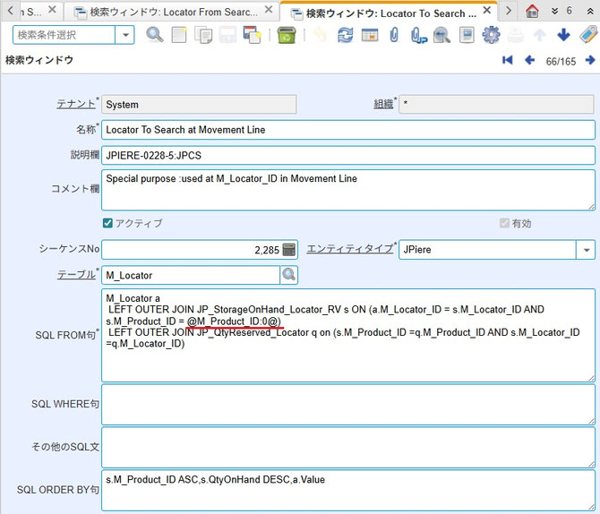The height and width of the screenshot is (514, 600).
Task: Click the 組織 field showing asterisk
Action: pos(496,104)
